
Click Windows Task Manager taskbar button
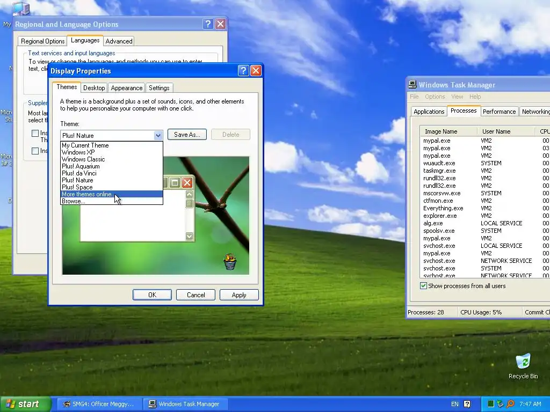pyautogui.click(x=186, y=404)
